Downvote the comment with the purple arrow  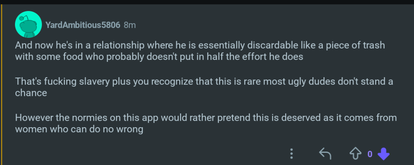click(x=383, y=154)
